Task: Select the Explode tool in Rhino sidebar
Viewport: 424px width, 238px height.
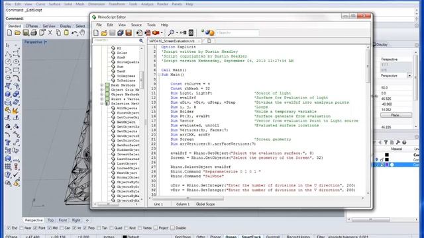Action: coord(15,110)
